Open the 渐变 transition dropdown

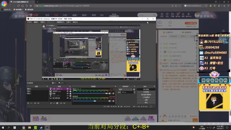[x=125, y=90]
